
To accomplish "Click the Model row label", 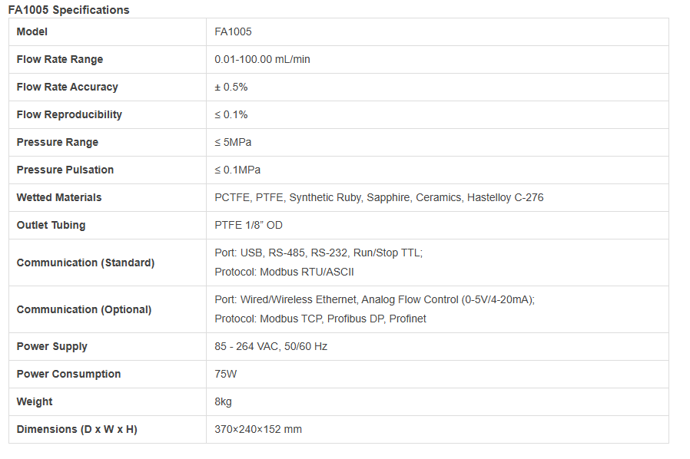I will [x=32, y=31].
